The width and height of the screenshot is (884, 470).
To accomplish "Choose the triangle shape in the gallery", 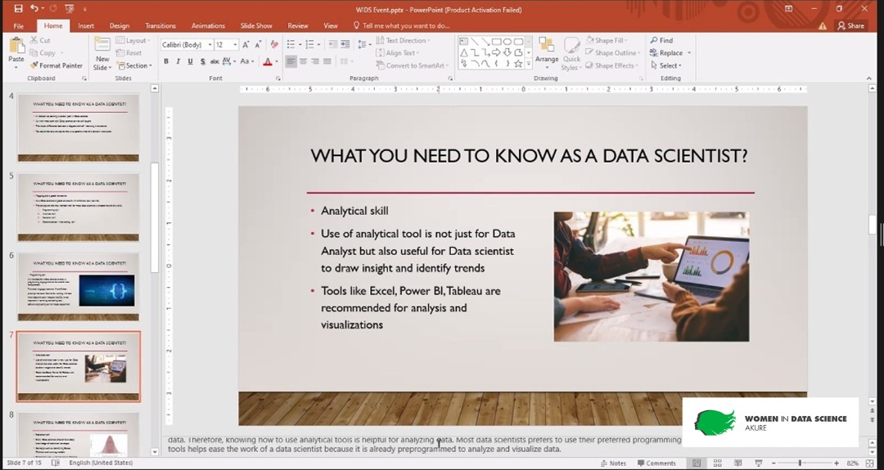I will [x=464, y=52].
